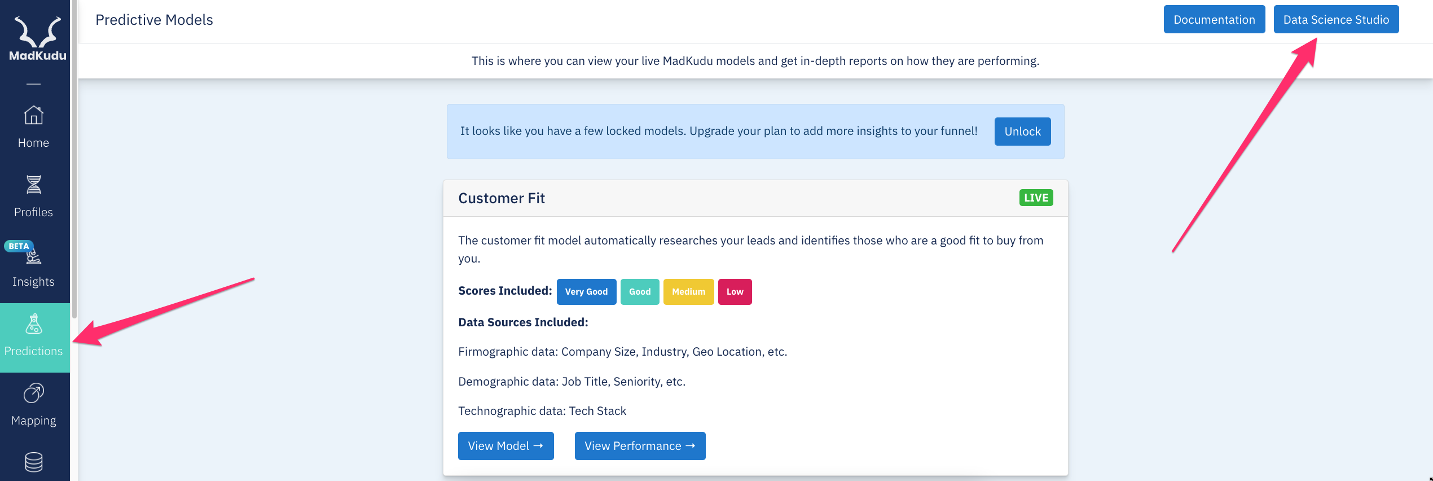Click View Model button
The height and width of the screenshot is (481, 1433).
(505, 446)
